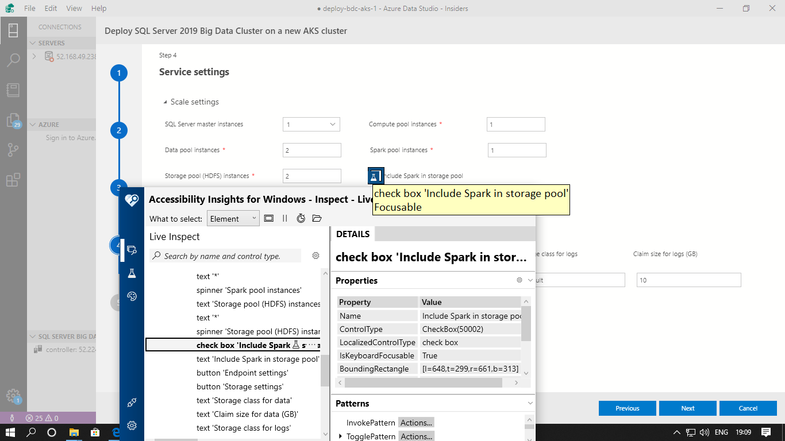Screen dimensions: 785x441
Task: Open the 'What to select' Element dropdown
Action: (x=233, y=218)
